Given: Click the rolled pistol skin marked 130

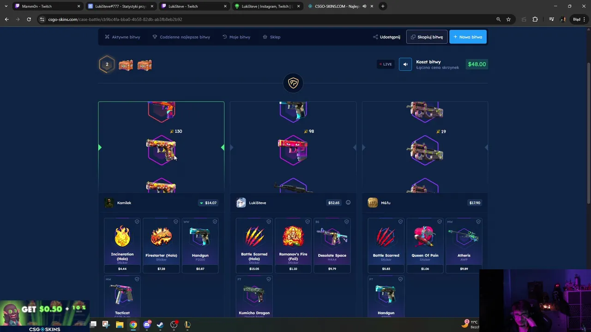Looking at the screenshot, I should [x=161, y=150].
